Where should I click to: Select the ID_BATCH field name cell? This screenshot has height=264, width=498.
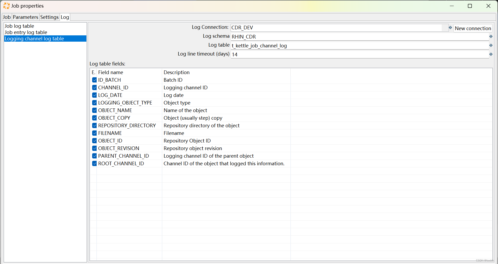pos(129,80)
